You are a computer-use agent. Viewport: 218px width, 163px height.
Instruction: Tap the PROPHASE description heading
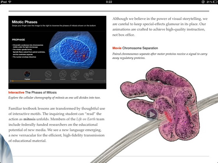tap(19, 40)
